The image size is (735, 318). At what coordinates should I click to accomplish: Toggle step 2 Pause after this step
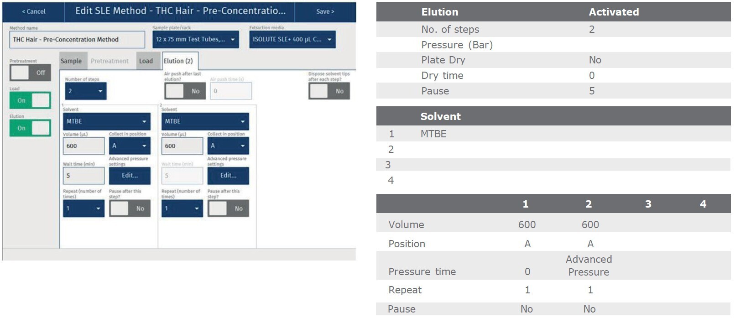(x=228, y=209)
